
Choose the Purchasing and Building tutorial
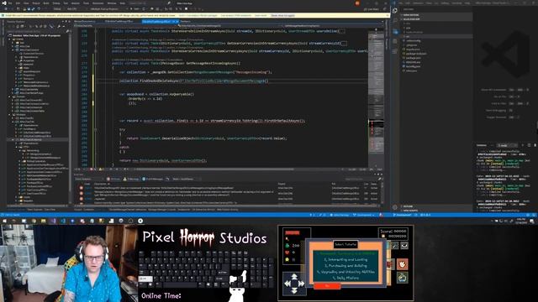point(345,266)
